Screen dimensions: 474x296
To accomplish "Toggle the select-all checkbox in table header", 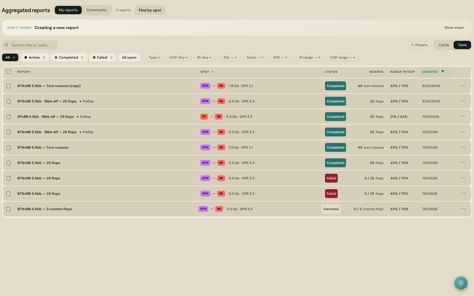I will click(x=9, y=72).
